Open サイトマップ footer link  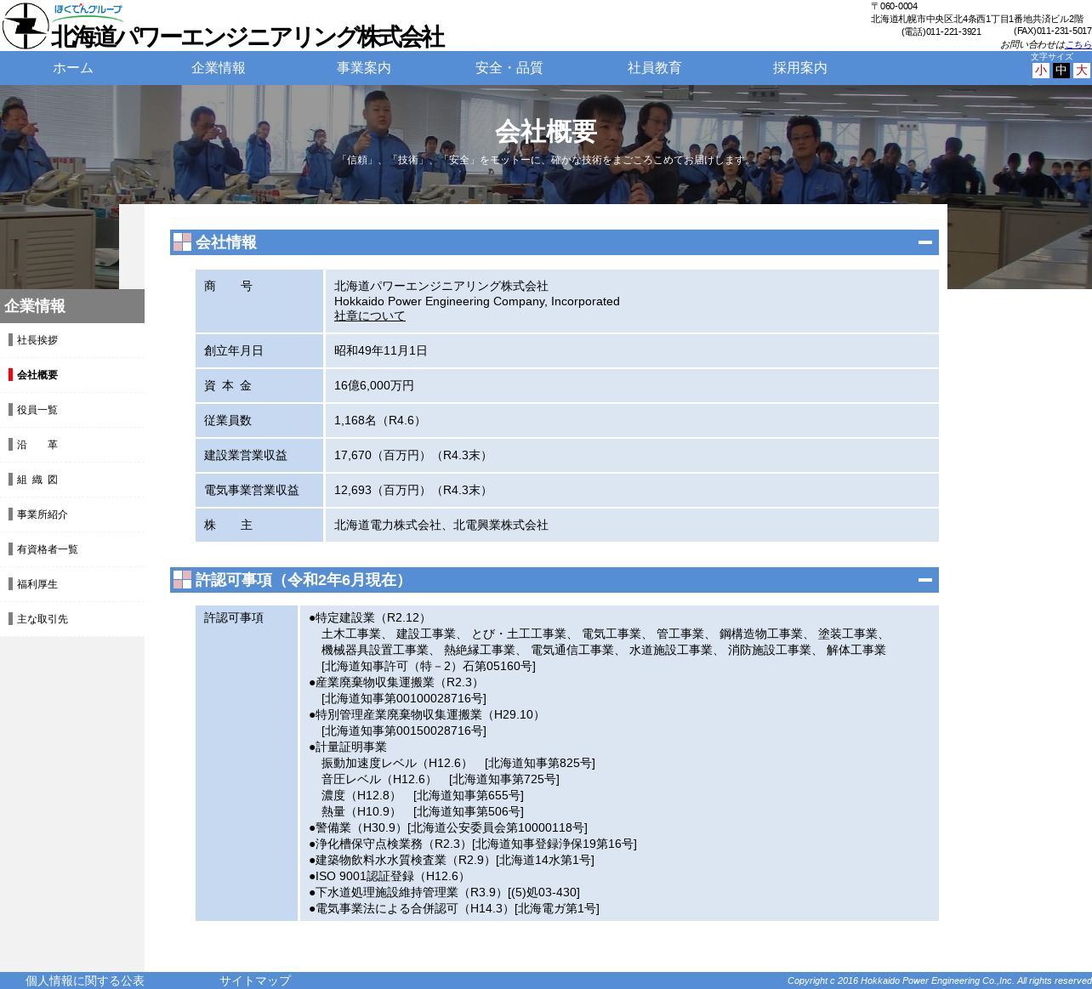tap(255, 980)
